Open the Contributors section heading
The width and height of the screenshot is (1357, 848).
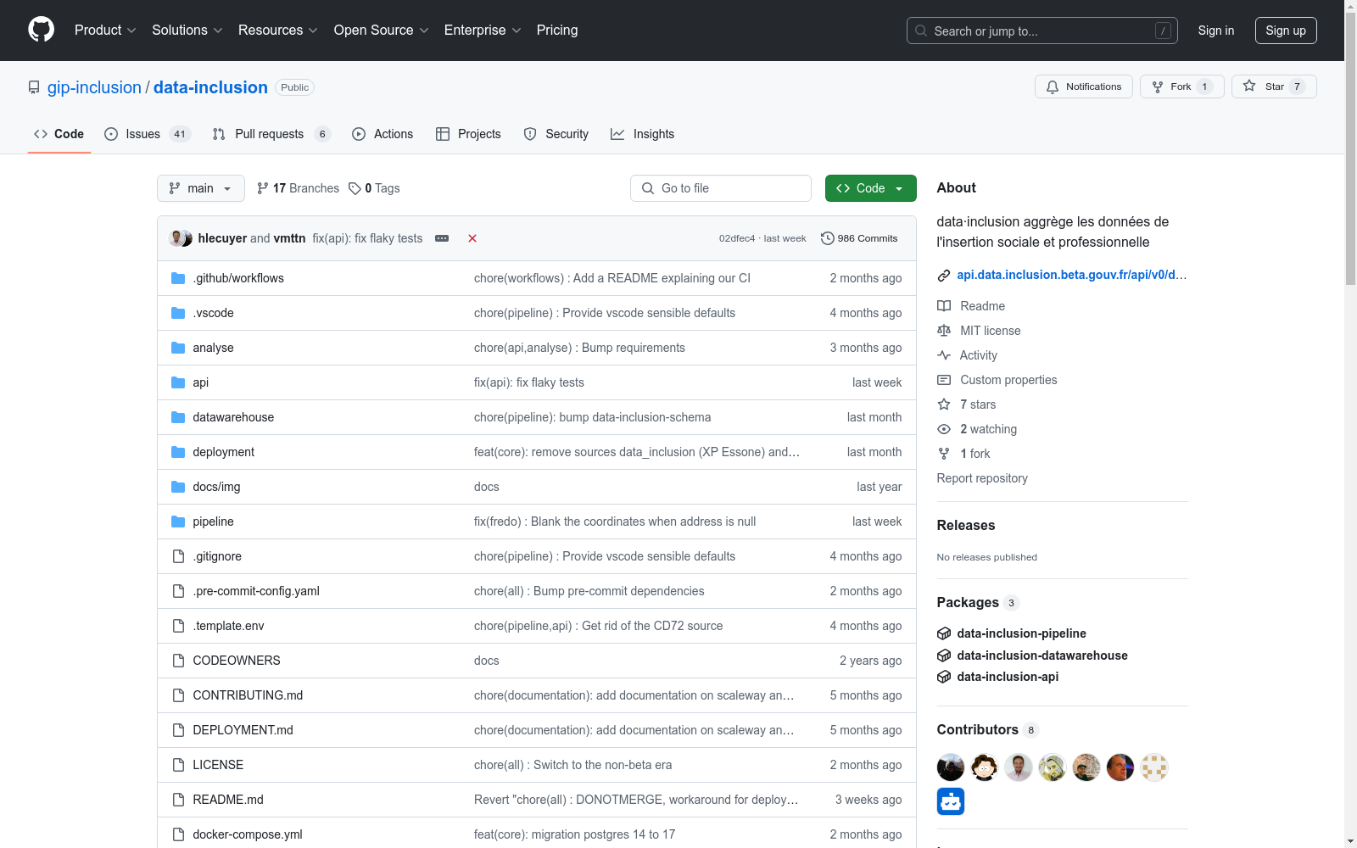pyautogui.click(x=978, y=730)
